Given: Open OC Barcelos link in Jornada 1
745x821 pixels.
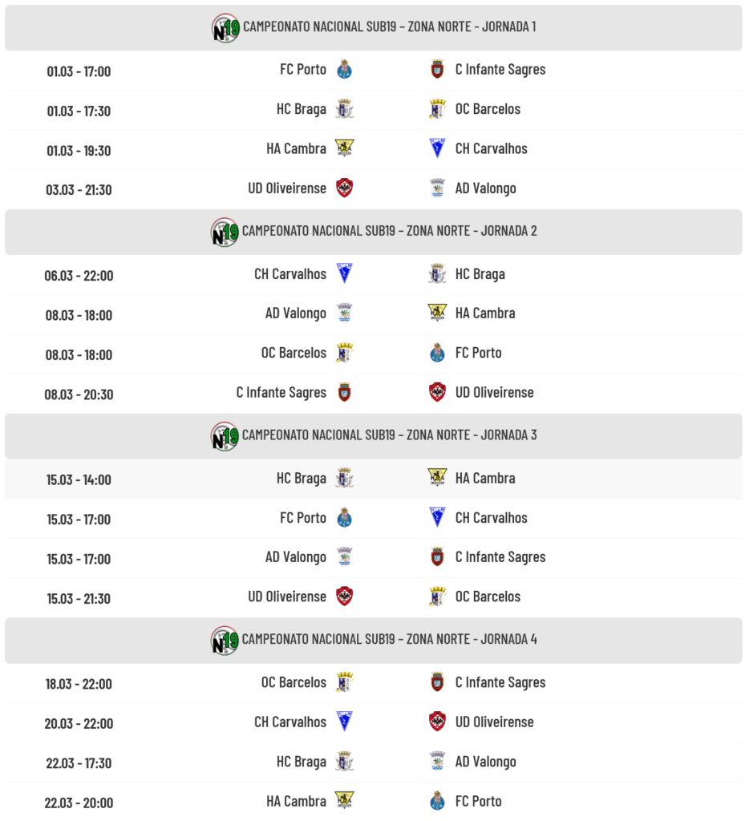Looking at the screenshot, I should pos(488,109).
